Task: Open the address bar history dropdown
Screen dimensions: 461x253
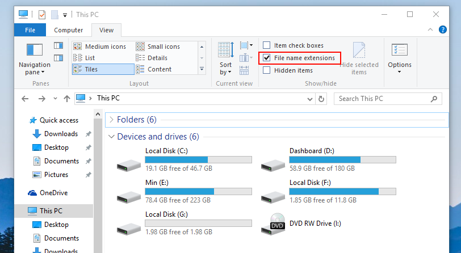Action: pos(310,99)
